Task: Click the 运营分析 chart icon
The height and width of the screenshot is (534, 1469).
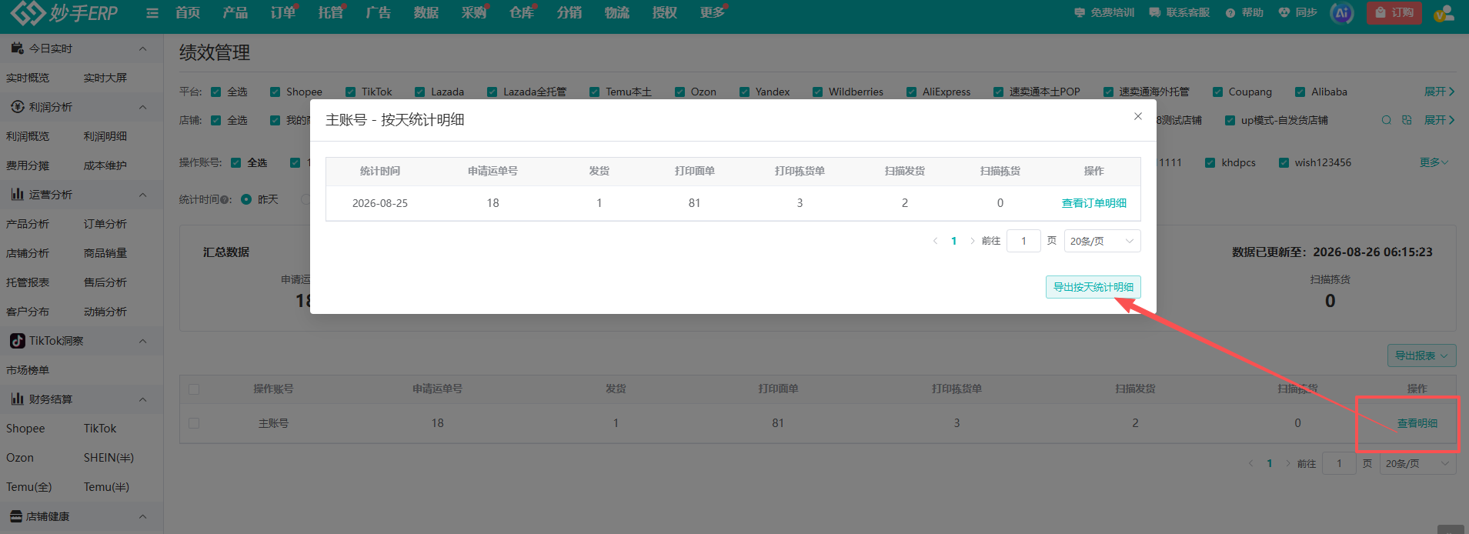Action: [17, 195]
